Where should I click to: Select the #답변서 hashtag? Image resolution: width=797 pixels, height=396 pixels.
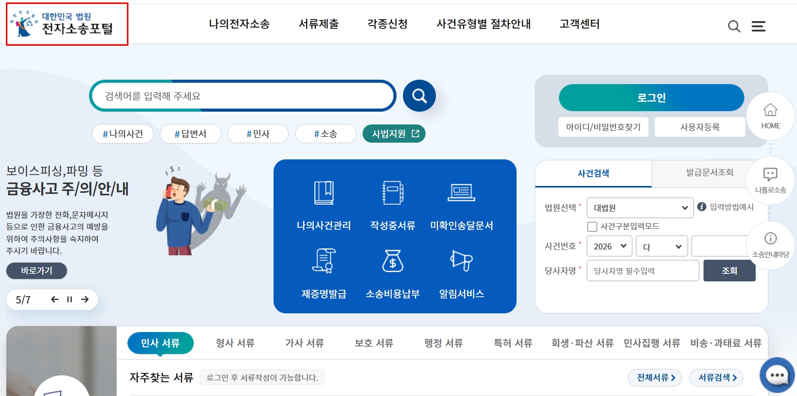190,134
